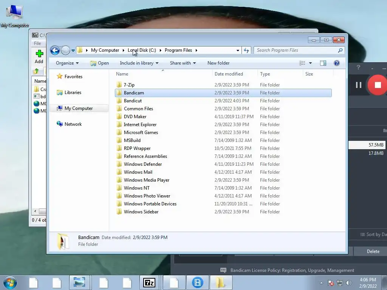Sort by the Type column header
The width and height of the screenshot is (387, 290).
[x=265, y=74]
